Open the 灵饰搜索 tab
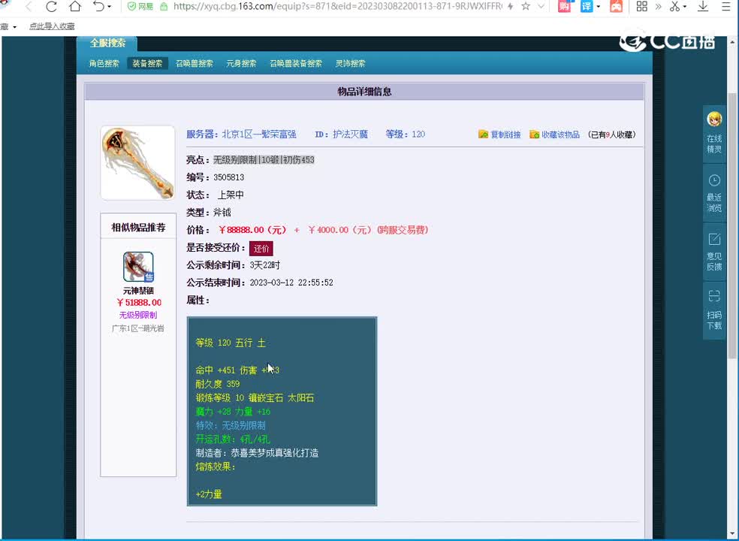This screenshot has height=541, width=739. 350,63
